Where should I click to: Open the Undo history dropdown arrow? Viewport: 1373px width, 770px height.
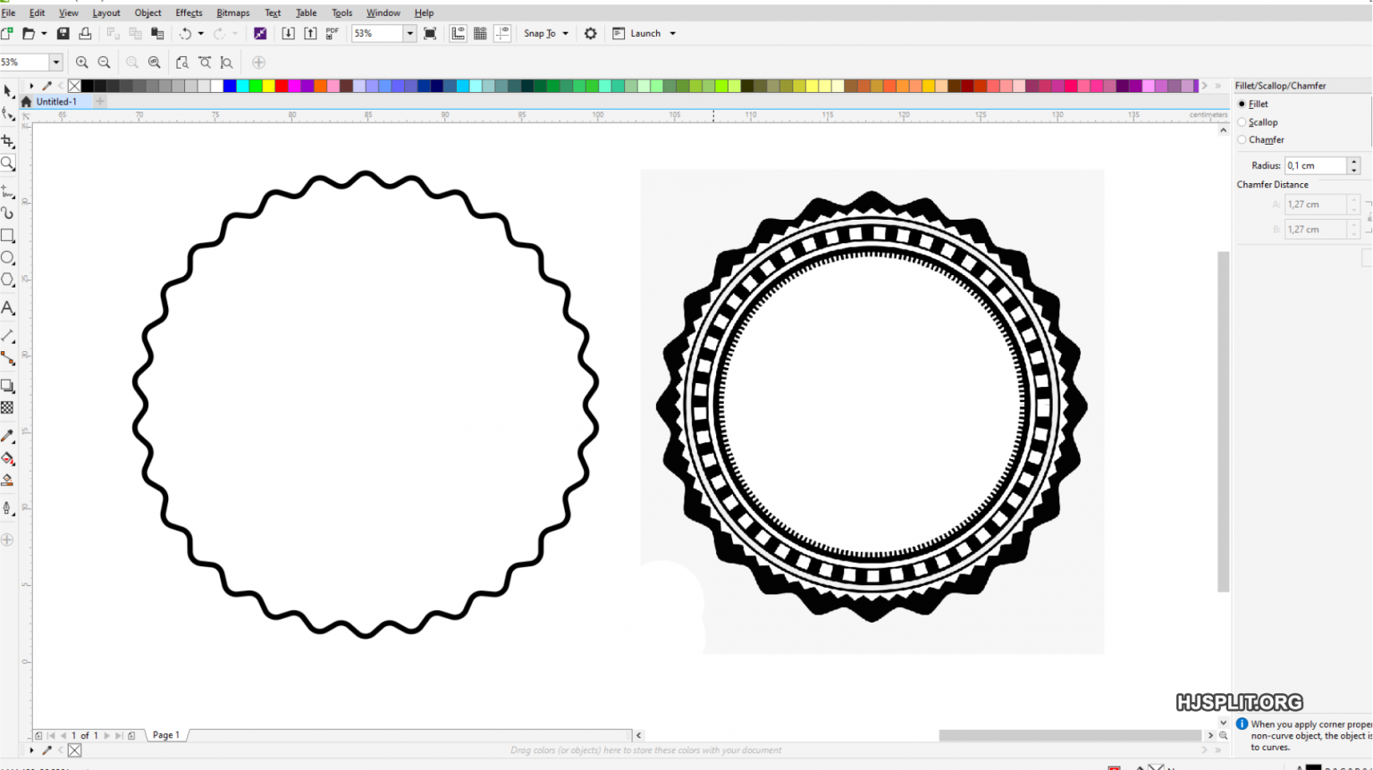tap(200, 33)
